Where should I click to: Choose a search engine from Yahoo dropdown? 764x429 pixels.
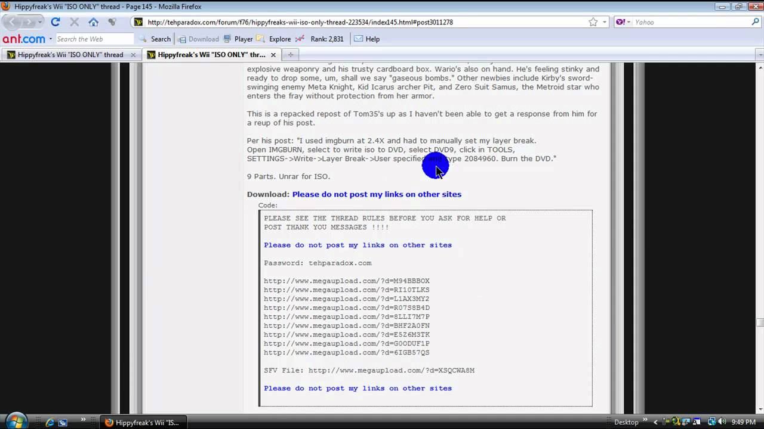tap(623, 22)
